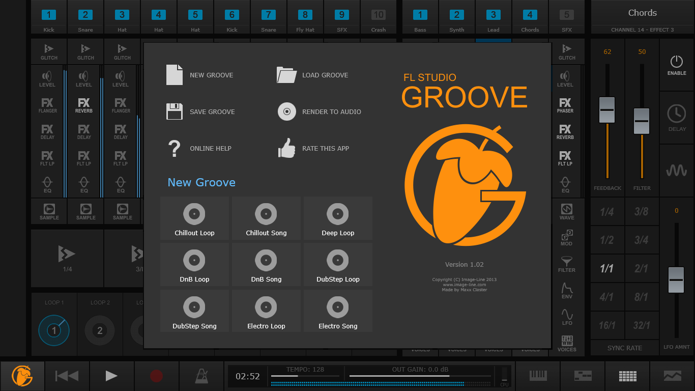Select the Chillout Loop template
Viewport: 695px width, 391px height.
click(x=194, y=218)
